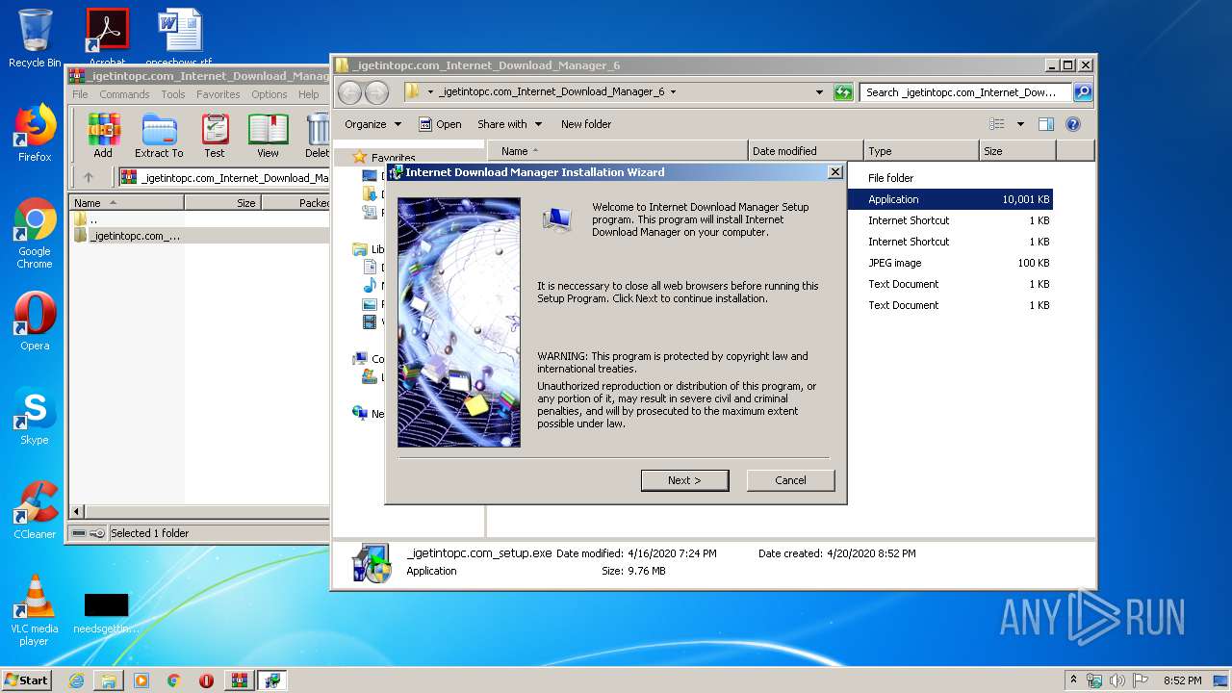Open the needsgettin desktop file
The width and height of the screenshot is (1232, 693).
click(x=106, y=613)
